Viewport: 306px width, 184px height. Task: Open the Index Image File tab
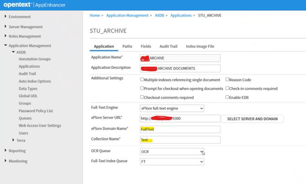click(200, 46)
